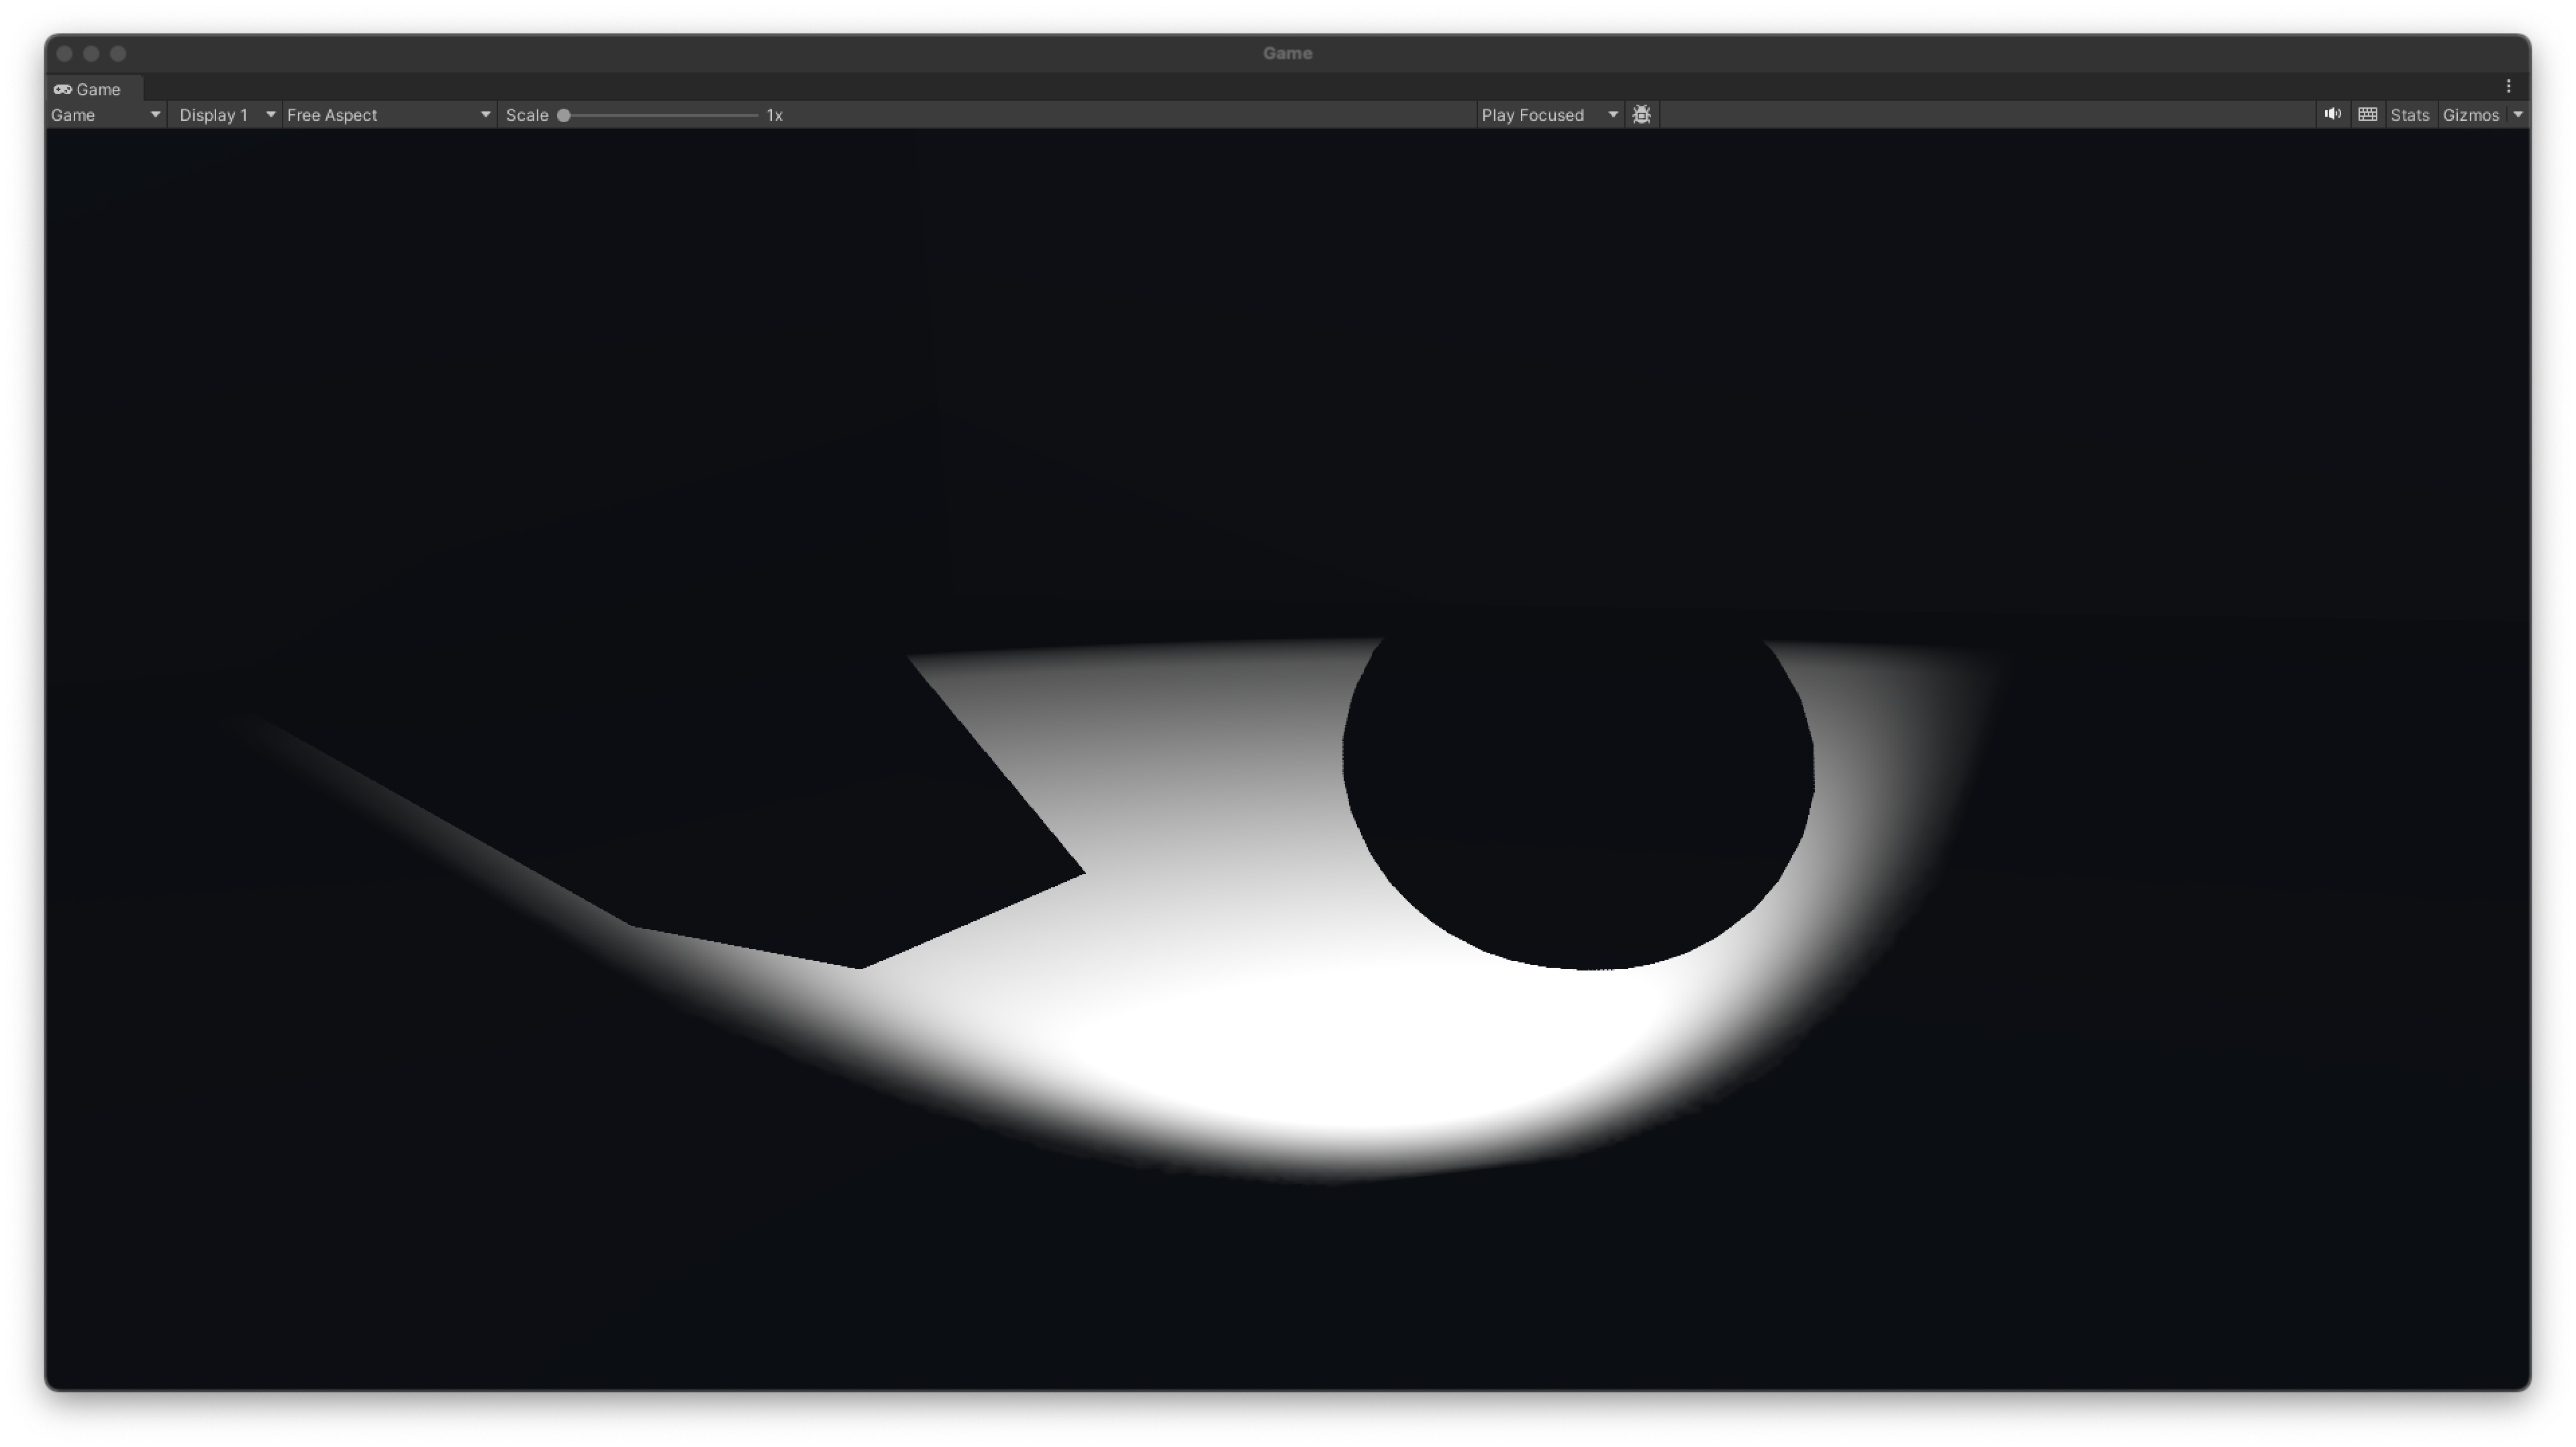Open the Frame Debugger bug icon
This screenshot has width=2576, height=1447.
click(1641, 115)
